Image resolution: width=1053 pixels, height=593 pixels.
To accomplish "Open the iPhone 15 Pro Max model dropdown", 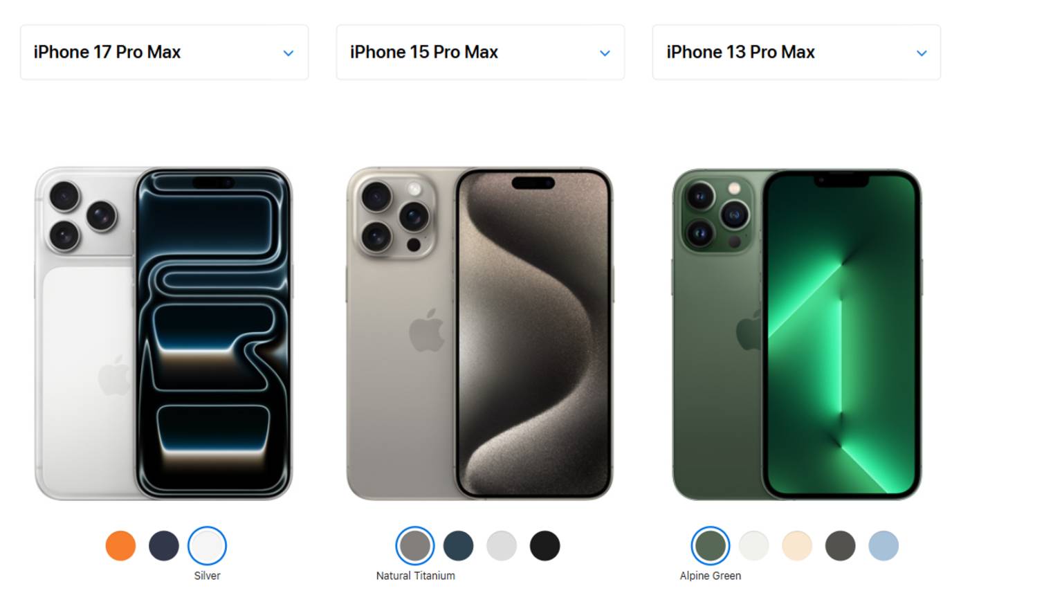I will (x=480, y=53).
